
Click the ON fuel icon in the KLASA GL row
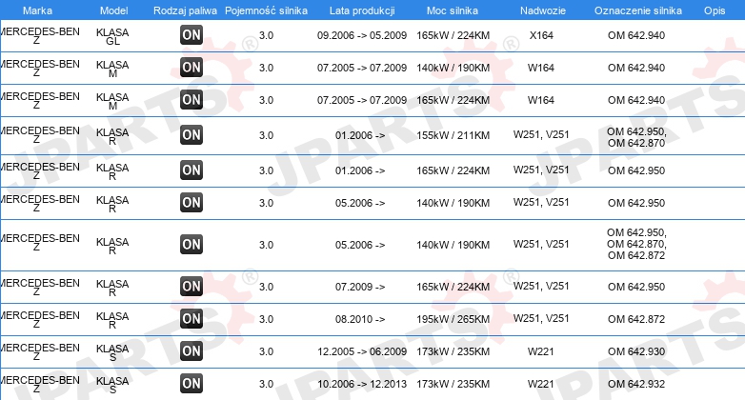coord(191,35)
